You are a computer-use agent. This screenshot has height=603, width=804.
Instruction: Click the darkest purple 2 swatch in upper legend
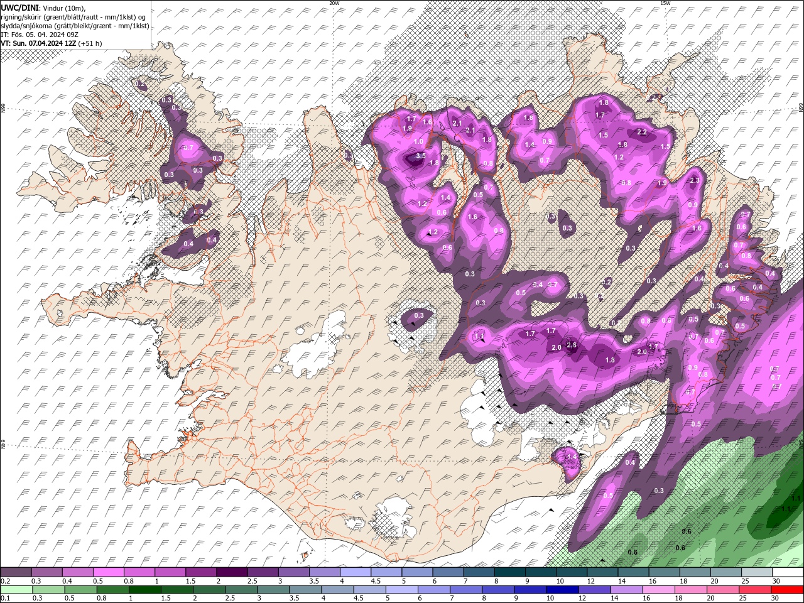(232, 572)
